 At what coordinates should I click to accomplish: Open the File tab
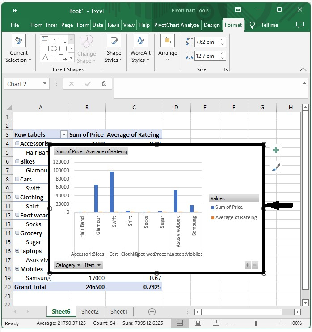tap(15, 25)
